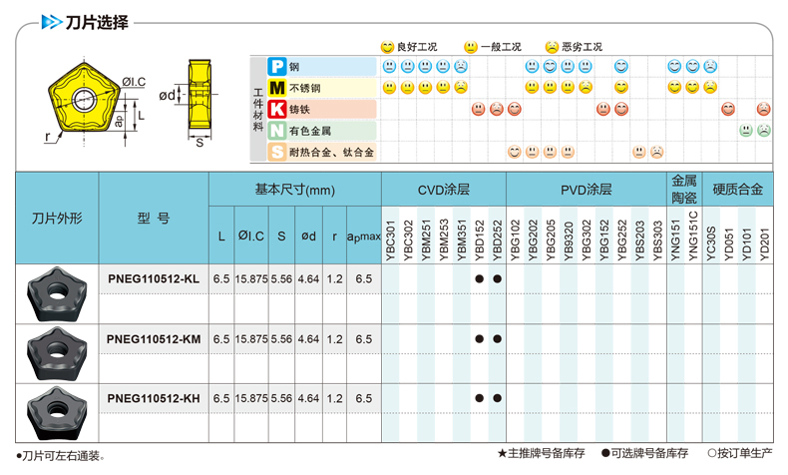Click the YBD252 stock dot in KH row
The image size is (788, 475).
tap(497, 398)
